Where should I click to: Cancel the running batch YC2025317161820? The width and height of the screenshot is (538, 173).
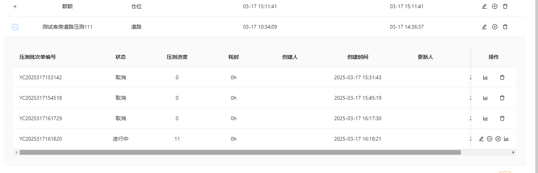[498, 139]
